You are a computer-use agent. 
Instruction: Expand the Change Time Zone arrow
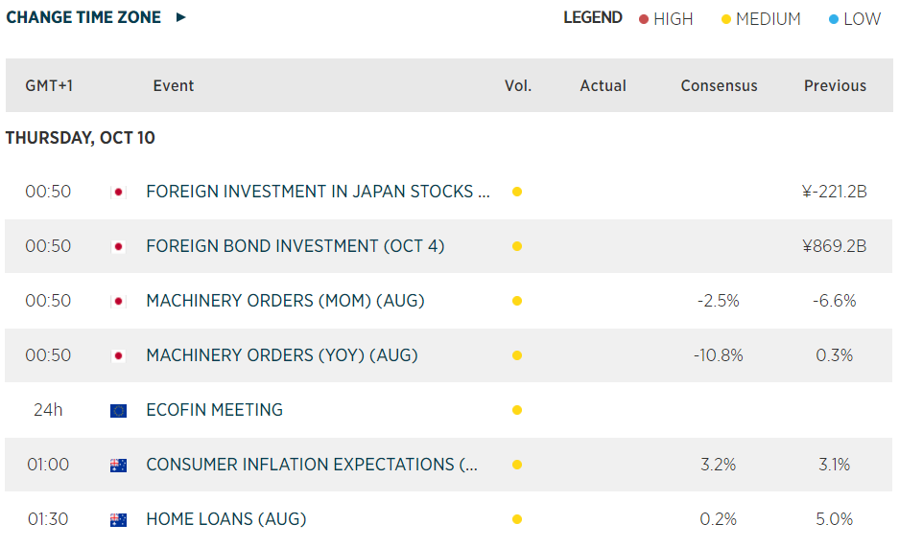point(181,17)
